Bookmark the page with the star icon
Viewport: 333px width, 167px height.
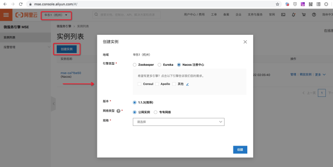pos(277,4)
